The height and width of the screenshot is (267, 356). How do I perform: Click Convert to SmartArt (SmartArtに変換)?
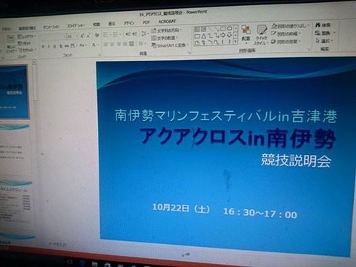pyautogui.click(x=171, y=45)
